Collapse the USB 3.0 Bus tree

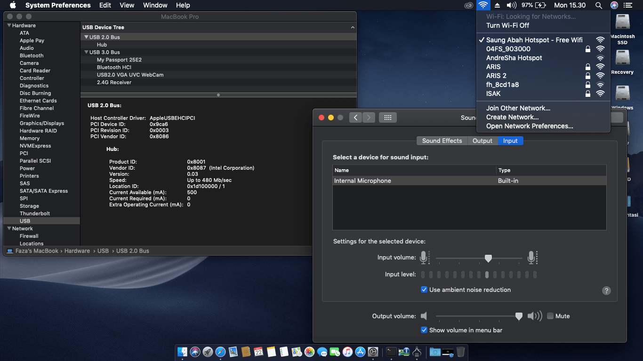(x=86, y=52)
